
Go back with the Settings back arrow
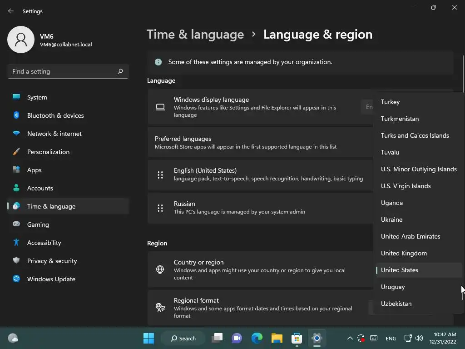click(x=11, y=11)
